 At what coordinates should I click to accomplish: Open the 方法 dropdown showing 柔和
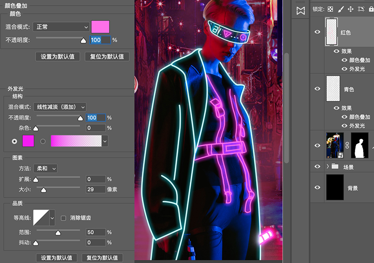tap(45, 168)
